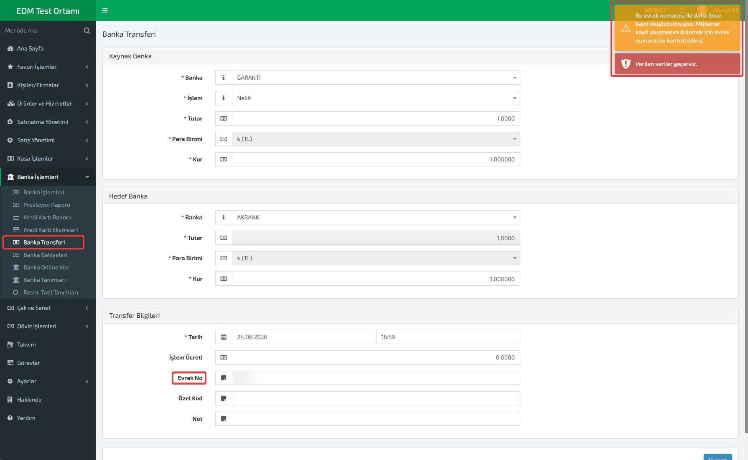Expand the Kişiler/Firmalar menu
Image resolution: width=748 pixels, height=460 pixels.
click(x=48, y=85)
